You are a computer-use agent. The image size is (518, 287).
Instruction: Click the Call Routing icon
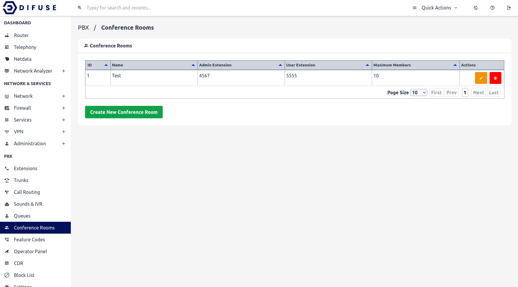pyautogui.click(x=7, y=192)
